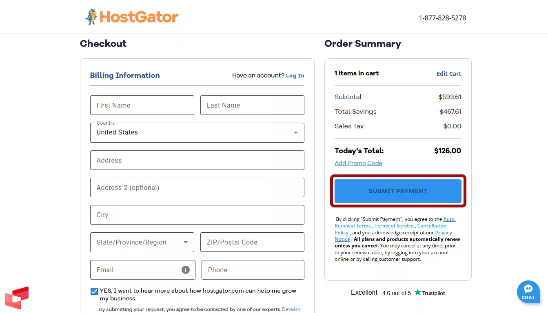548x313 pixels.
Task: Click Add Promo Code
Action: point(358,163)
